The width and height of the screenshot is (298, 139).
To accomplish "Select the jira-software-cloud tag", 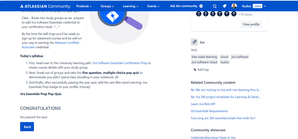I will [204, 62].
